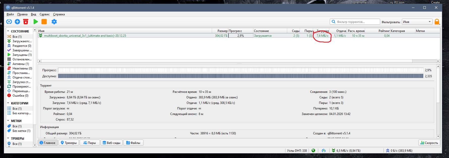Click upload speed 0 Б/с in status bar

coord(399,150)
